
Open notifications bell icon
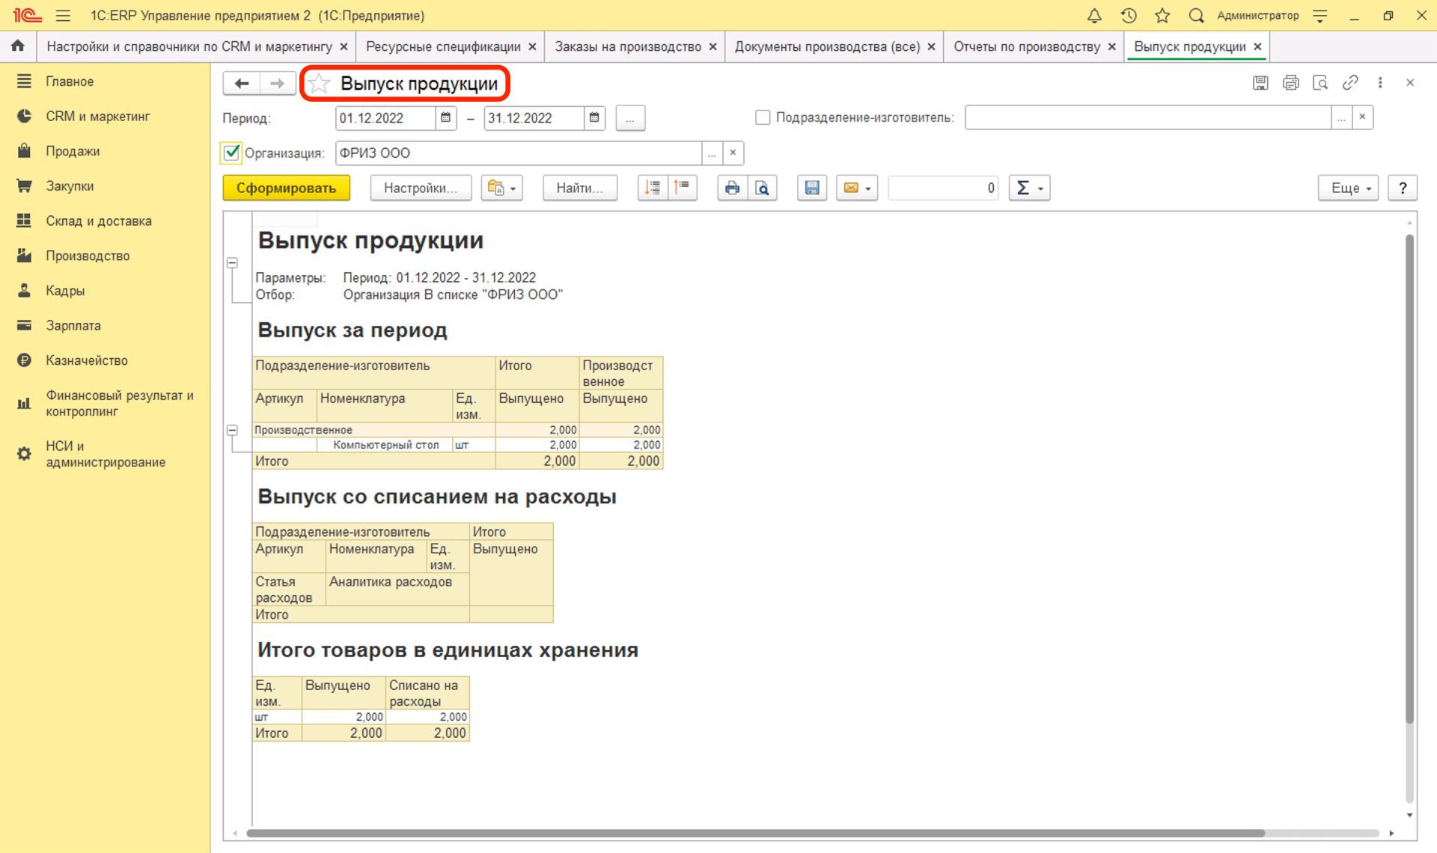coord(1094,15)
